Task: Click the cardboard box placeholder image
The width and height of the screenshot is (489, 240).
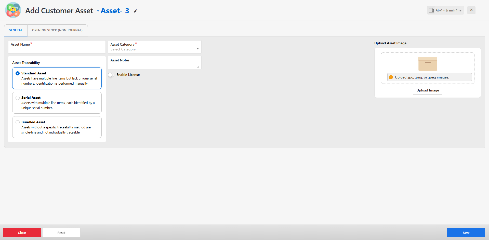Action: coord(427,64)
